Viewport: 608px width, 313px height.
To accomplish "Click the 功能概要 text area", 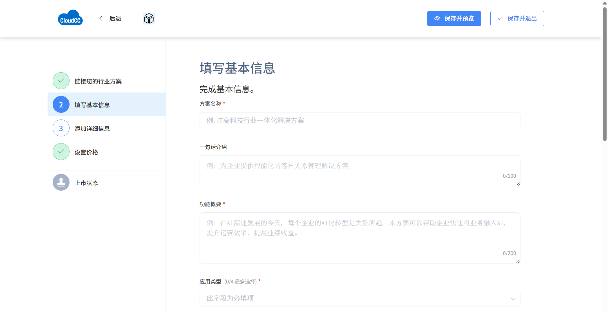I will pos(360,238).
